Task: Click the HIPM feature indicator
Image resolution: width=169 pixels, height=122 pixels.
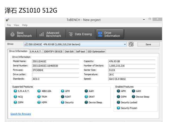Action: coord(39,102)
